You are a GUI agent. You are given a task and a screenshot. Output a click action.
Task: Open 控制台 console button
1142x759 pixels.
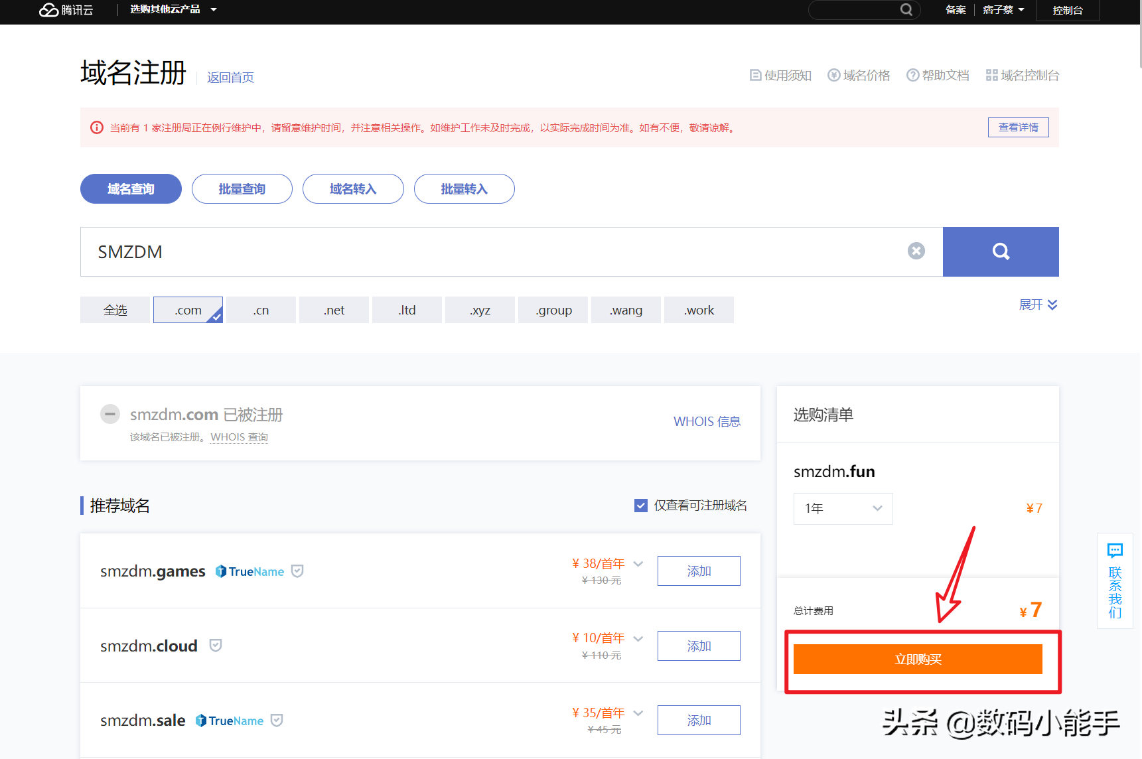1068,10
